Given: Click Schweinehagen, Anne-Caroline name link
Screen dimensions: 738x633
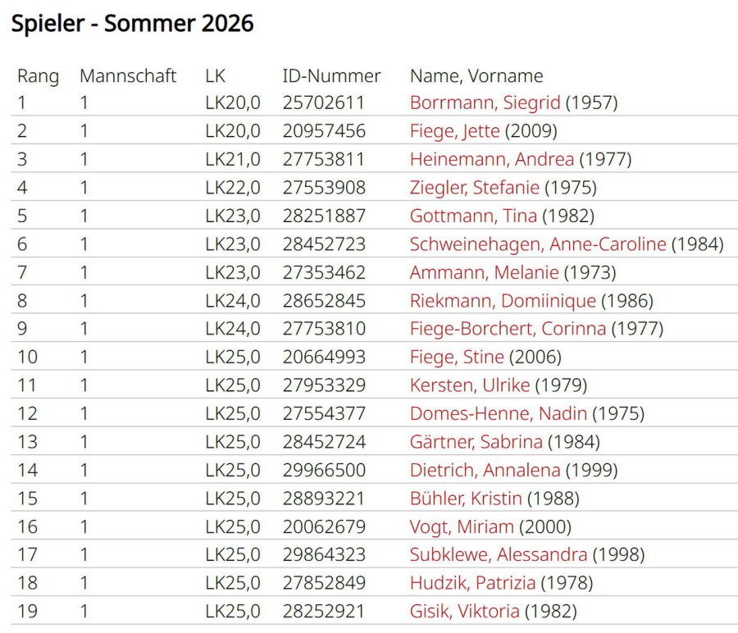Looking at the screenshot, I should pos(538,244).
